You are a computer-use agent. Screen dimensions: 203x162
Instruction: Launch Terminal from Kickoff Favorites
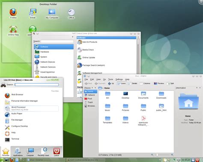31,140
